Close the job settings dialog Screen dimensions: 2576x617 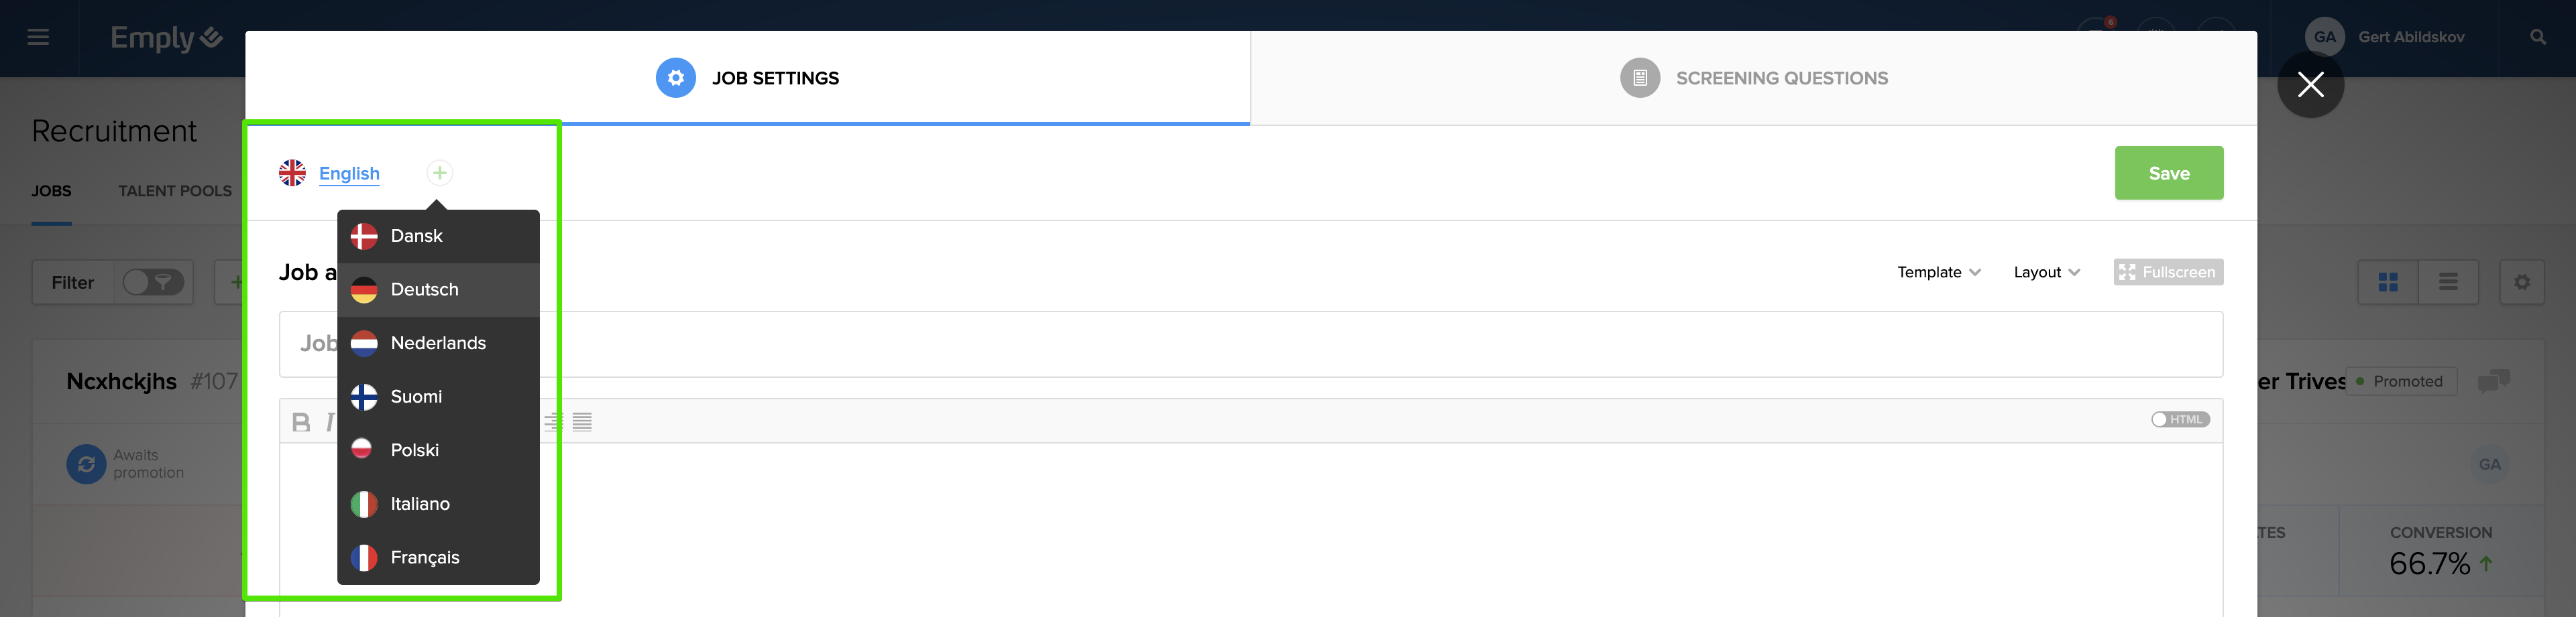pyautogui.click(x=2310, y=85)
